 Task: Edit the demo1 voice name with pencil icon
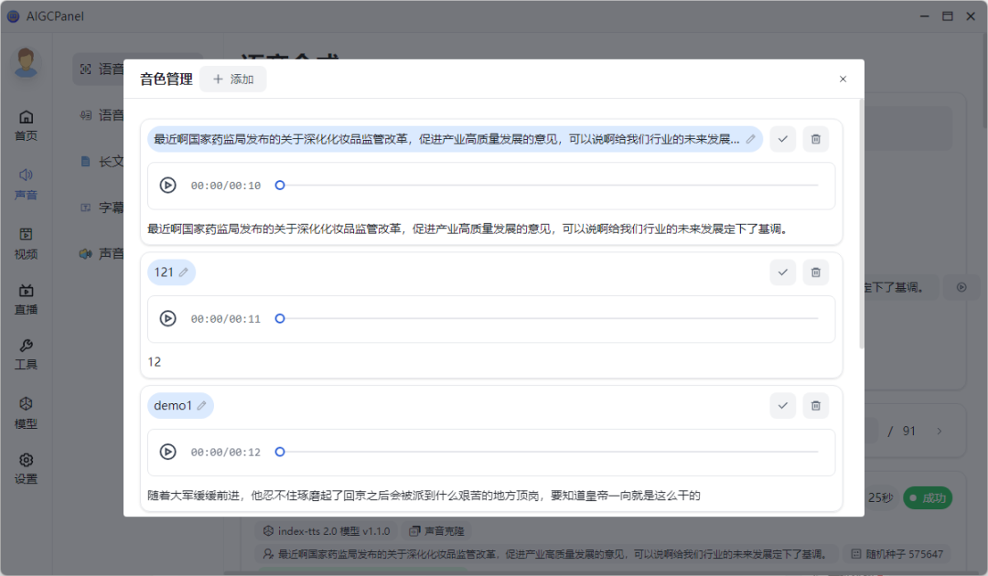click(x=201, y=405)
